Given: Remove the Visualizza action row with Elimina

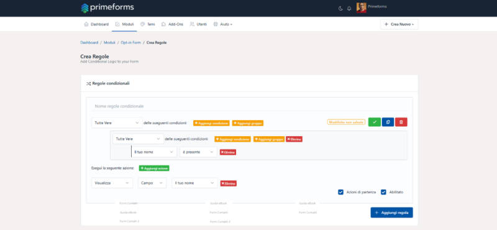Looking at the screenshot, I should tap(229, 183).
